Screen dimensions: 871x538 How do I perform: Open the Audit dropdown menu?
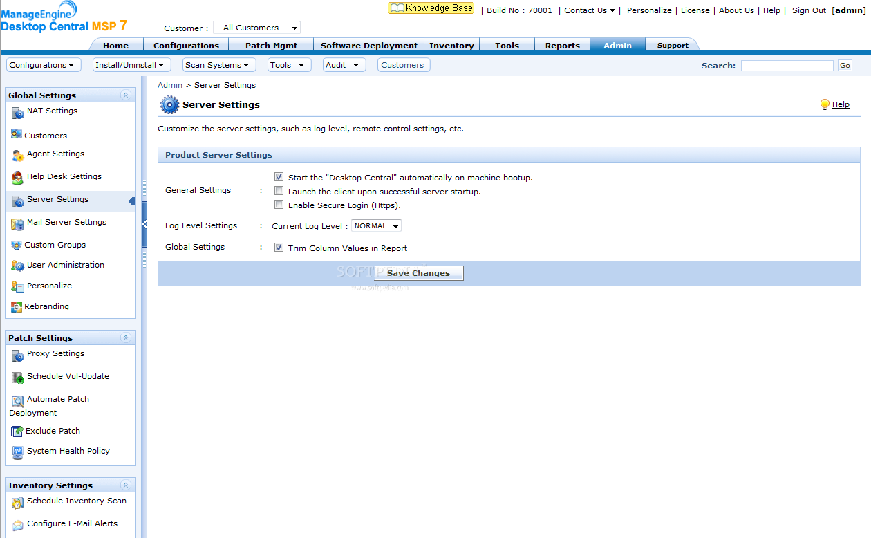coord(344,65)
